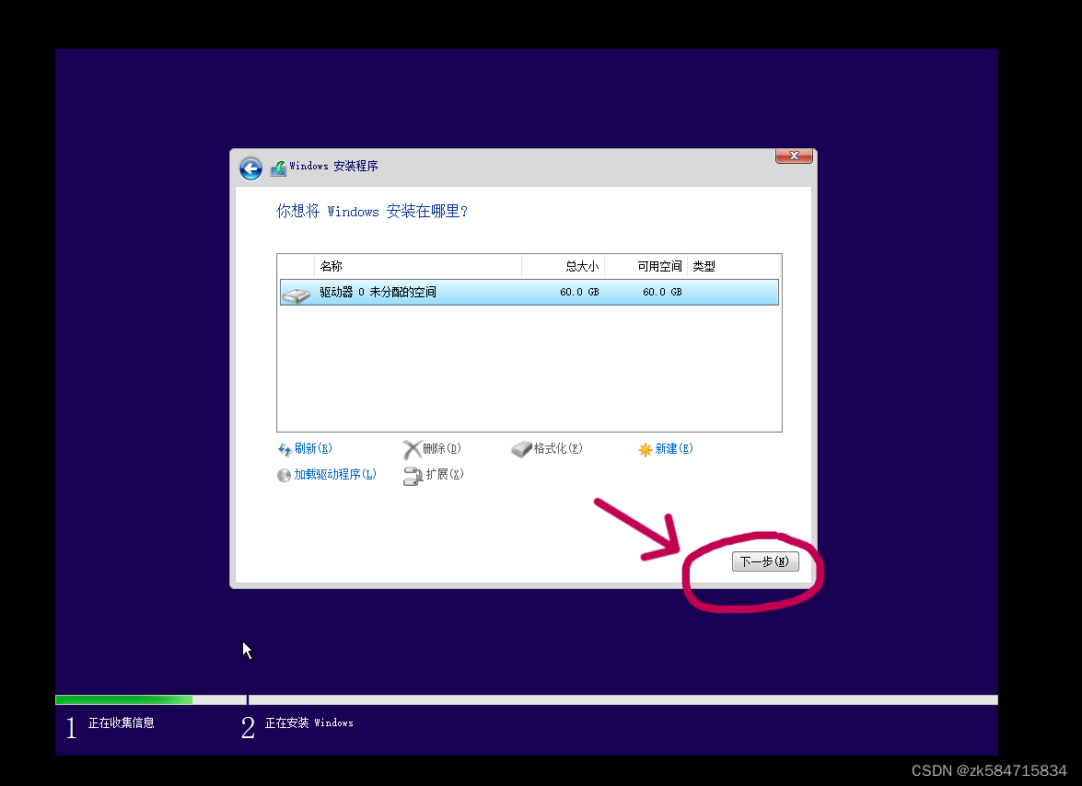This screenshot has width=1082, height=786.
Task: Click the X icon beside 删除
Action: point(412,449)
